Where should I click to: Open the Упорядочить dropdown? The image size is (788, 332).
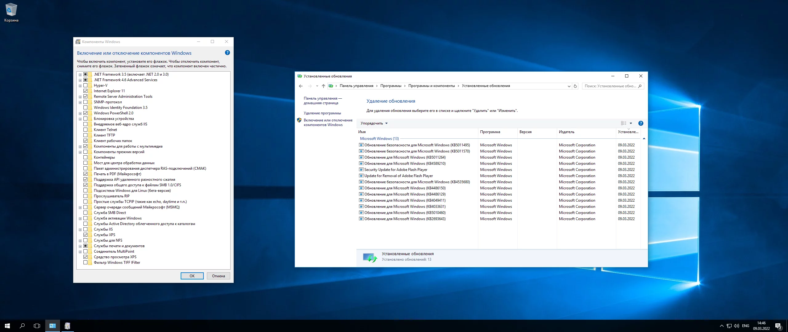[x=374, y=123]
